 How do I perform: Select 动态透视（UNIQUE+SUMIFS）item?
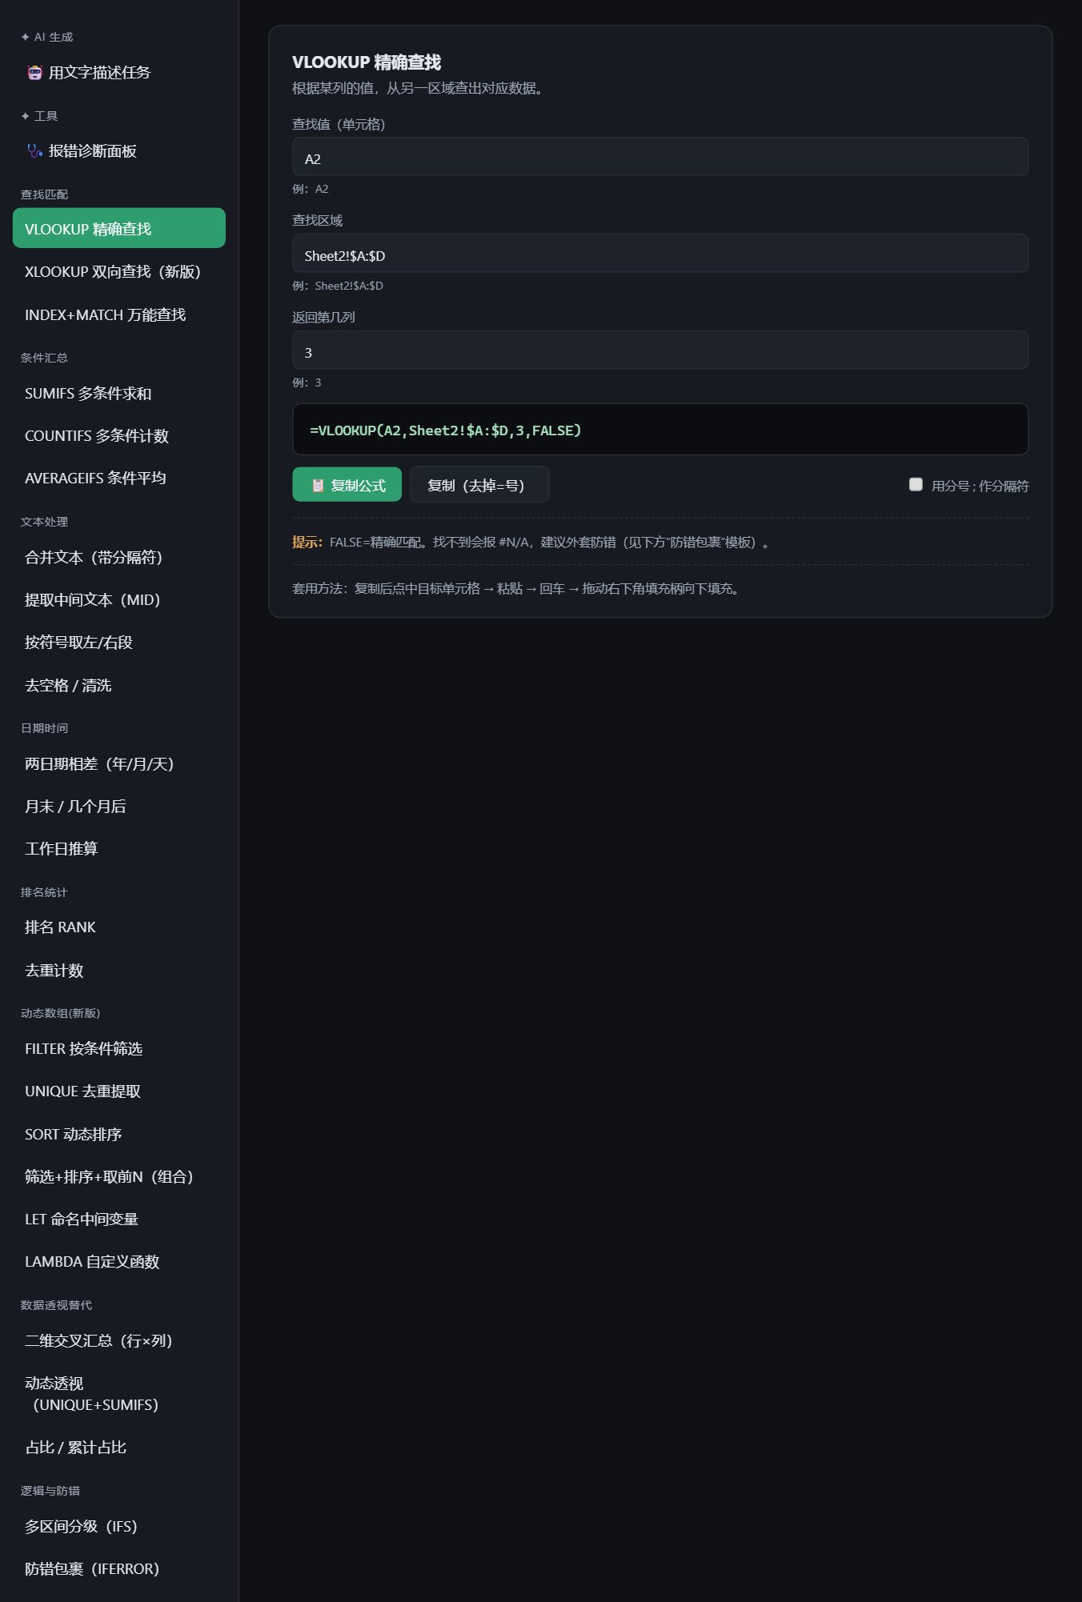point(119,1394)
